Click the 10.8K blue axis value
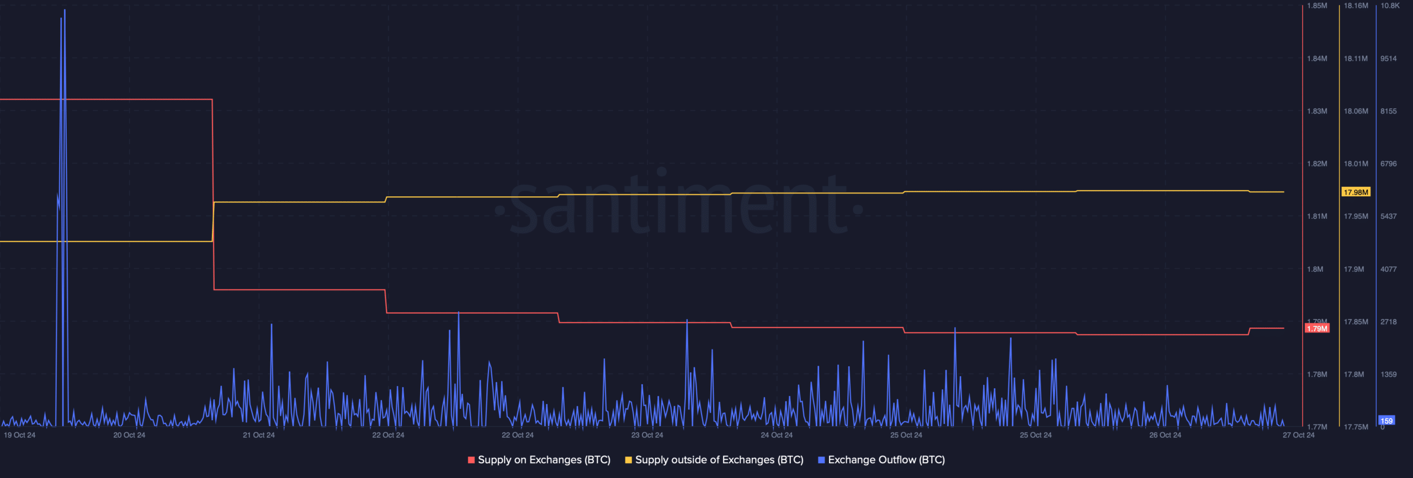This screenshot has width=1413, height=478. tap(1390, 6)
